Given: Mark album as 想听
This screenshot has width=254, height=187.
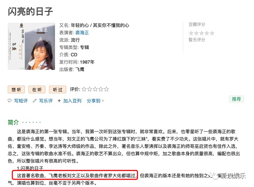Looking at the screenshot, I should tap(16, 89).
